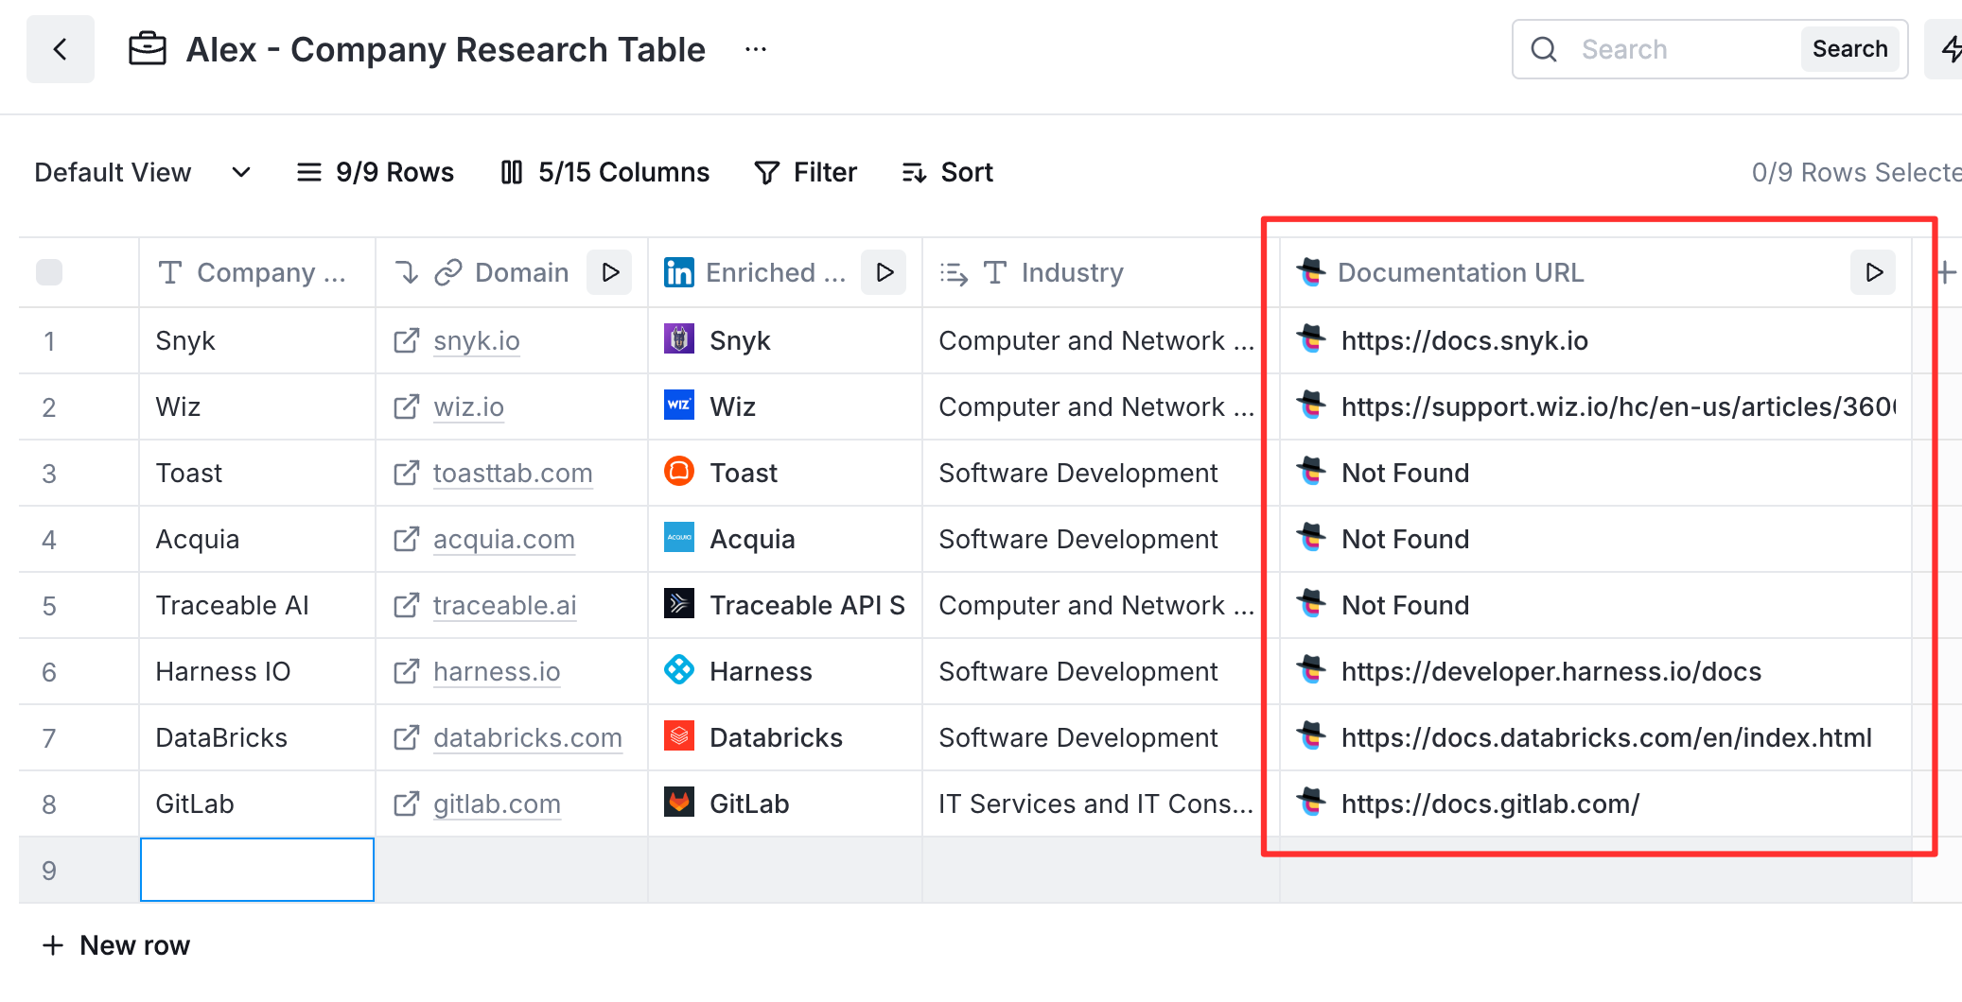Toggle the select-all rows checkbox
Image resolution: width=1962 pixels, height=1002 pixels.
pos(49,272)
